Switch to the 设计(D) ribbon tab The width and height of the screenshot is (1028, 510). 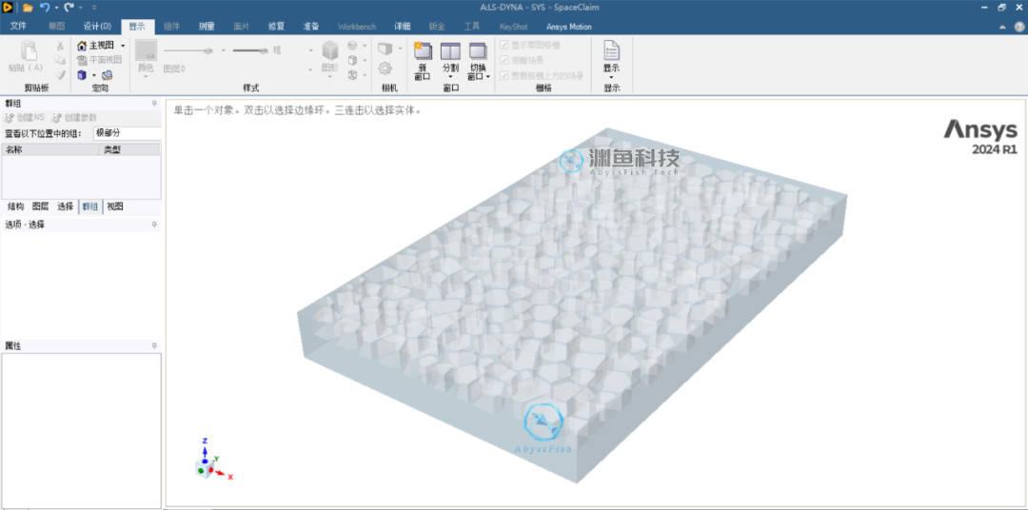coord(97,27)
